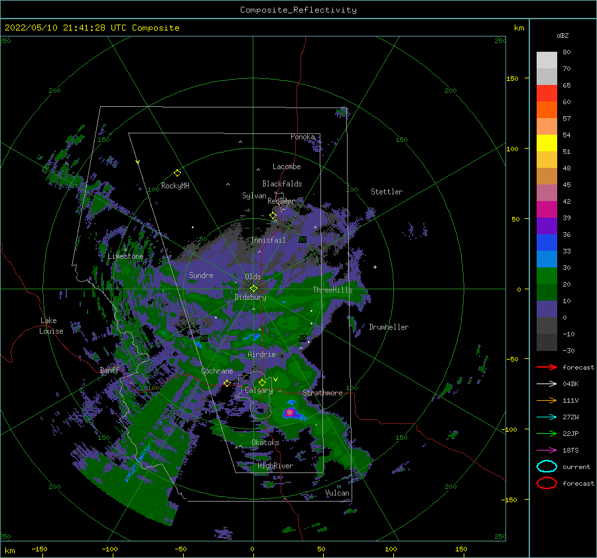Pick the bright yellow 54–51 dBZ band
The height and width of the screenshot is (558, 597).
pyautogui.click(x=547, y=143)
